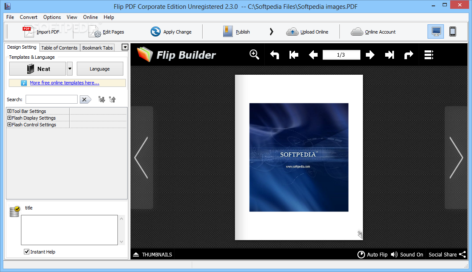Open More free online templates link
The width and height of the screenshot is (472, 272).
click(65, 83)
